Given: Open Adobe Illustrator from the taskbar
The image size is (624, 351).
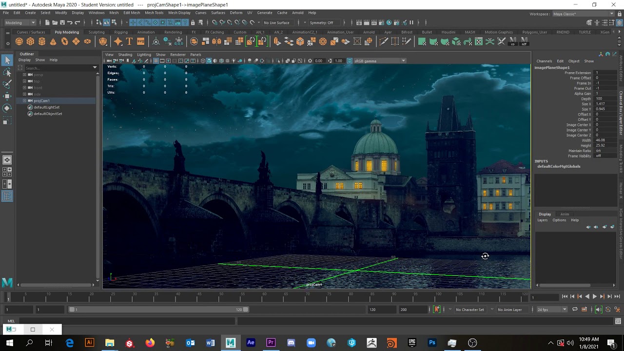Looking at the screenshot, I should [89, 343].
